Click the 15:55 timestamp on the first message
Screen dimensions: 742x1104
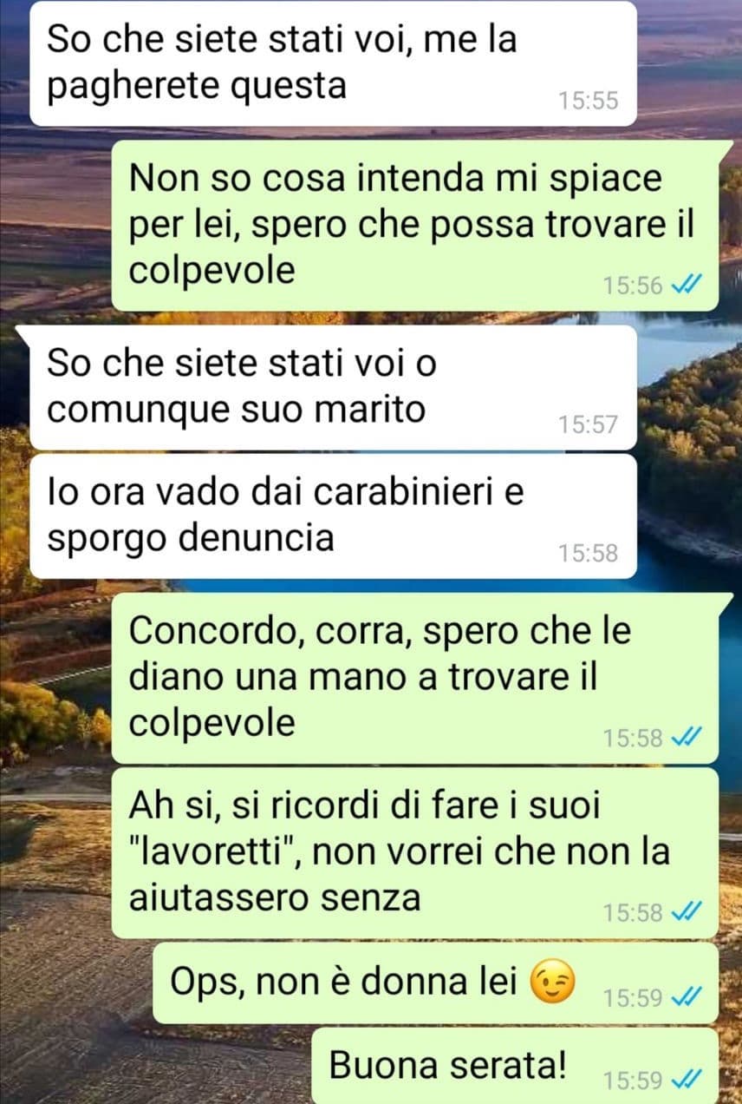click(x=588, y=101)
